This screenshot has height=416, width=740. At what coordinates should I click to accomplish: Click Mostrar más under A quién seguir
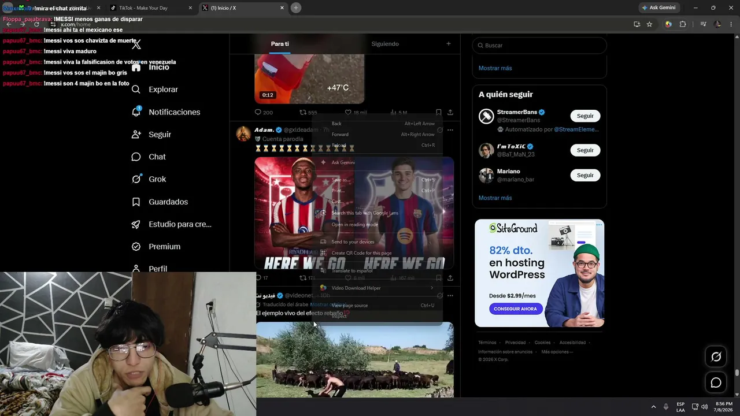[x=495, y=198]
